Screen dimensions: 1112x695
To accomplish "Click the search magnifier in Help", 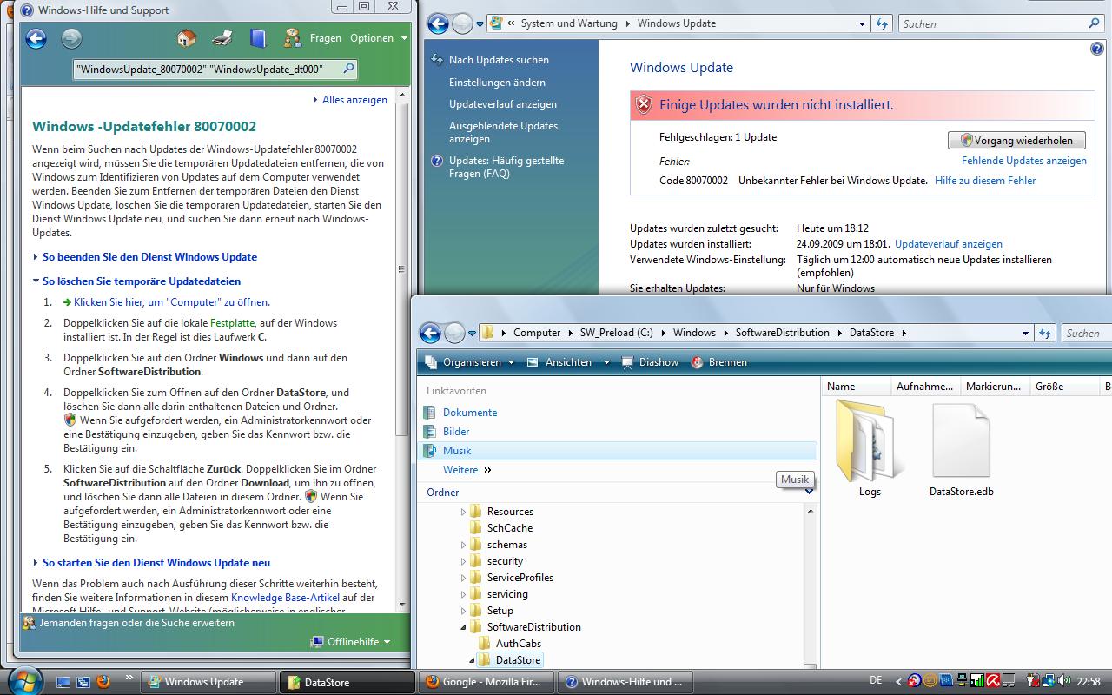I will point(348,69).
